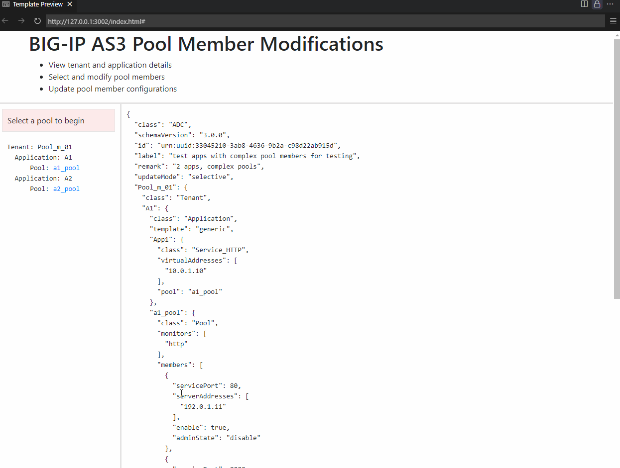Select the Template Preview tab
Image resolution: width=620 pixels, height=468 pixels.
click(38, 4)
